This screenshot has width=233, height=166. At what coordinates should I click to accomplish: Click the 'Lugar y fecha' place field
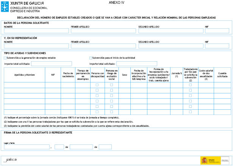tap(27, 147)
